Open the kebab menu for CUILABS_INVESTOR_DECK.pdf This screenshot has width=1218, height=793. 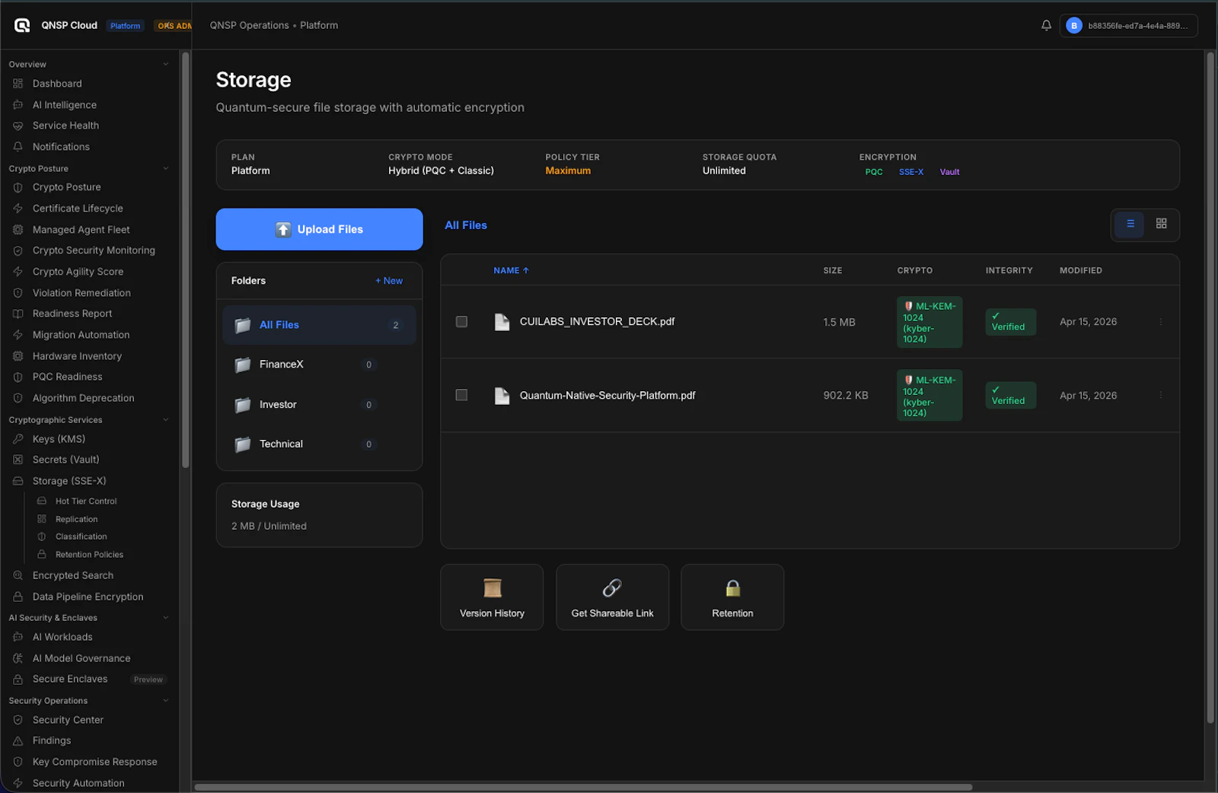(x=1160, y=321)
